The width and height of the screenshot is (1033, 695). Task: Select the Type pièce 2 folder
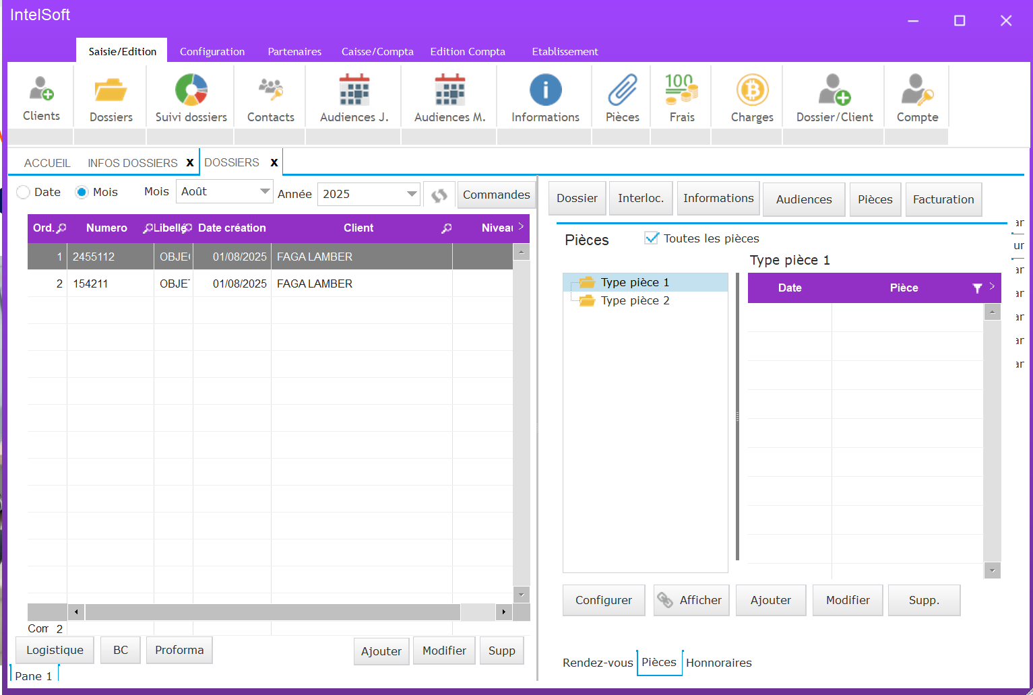[635, 301]
